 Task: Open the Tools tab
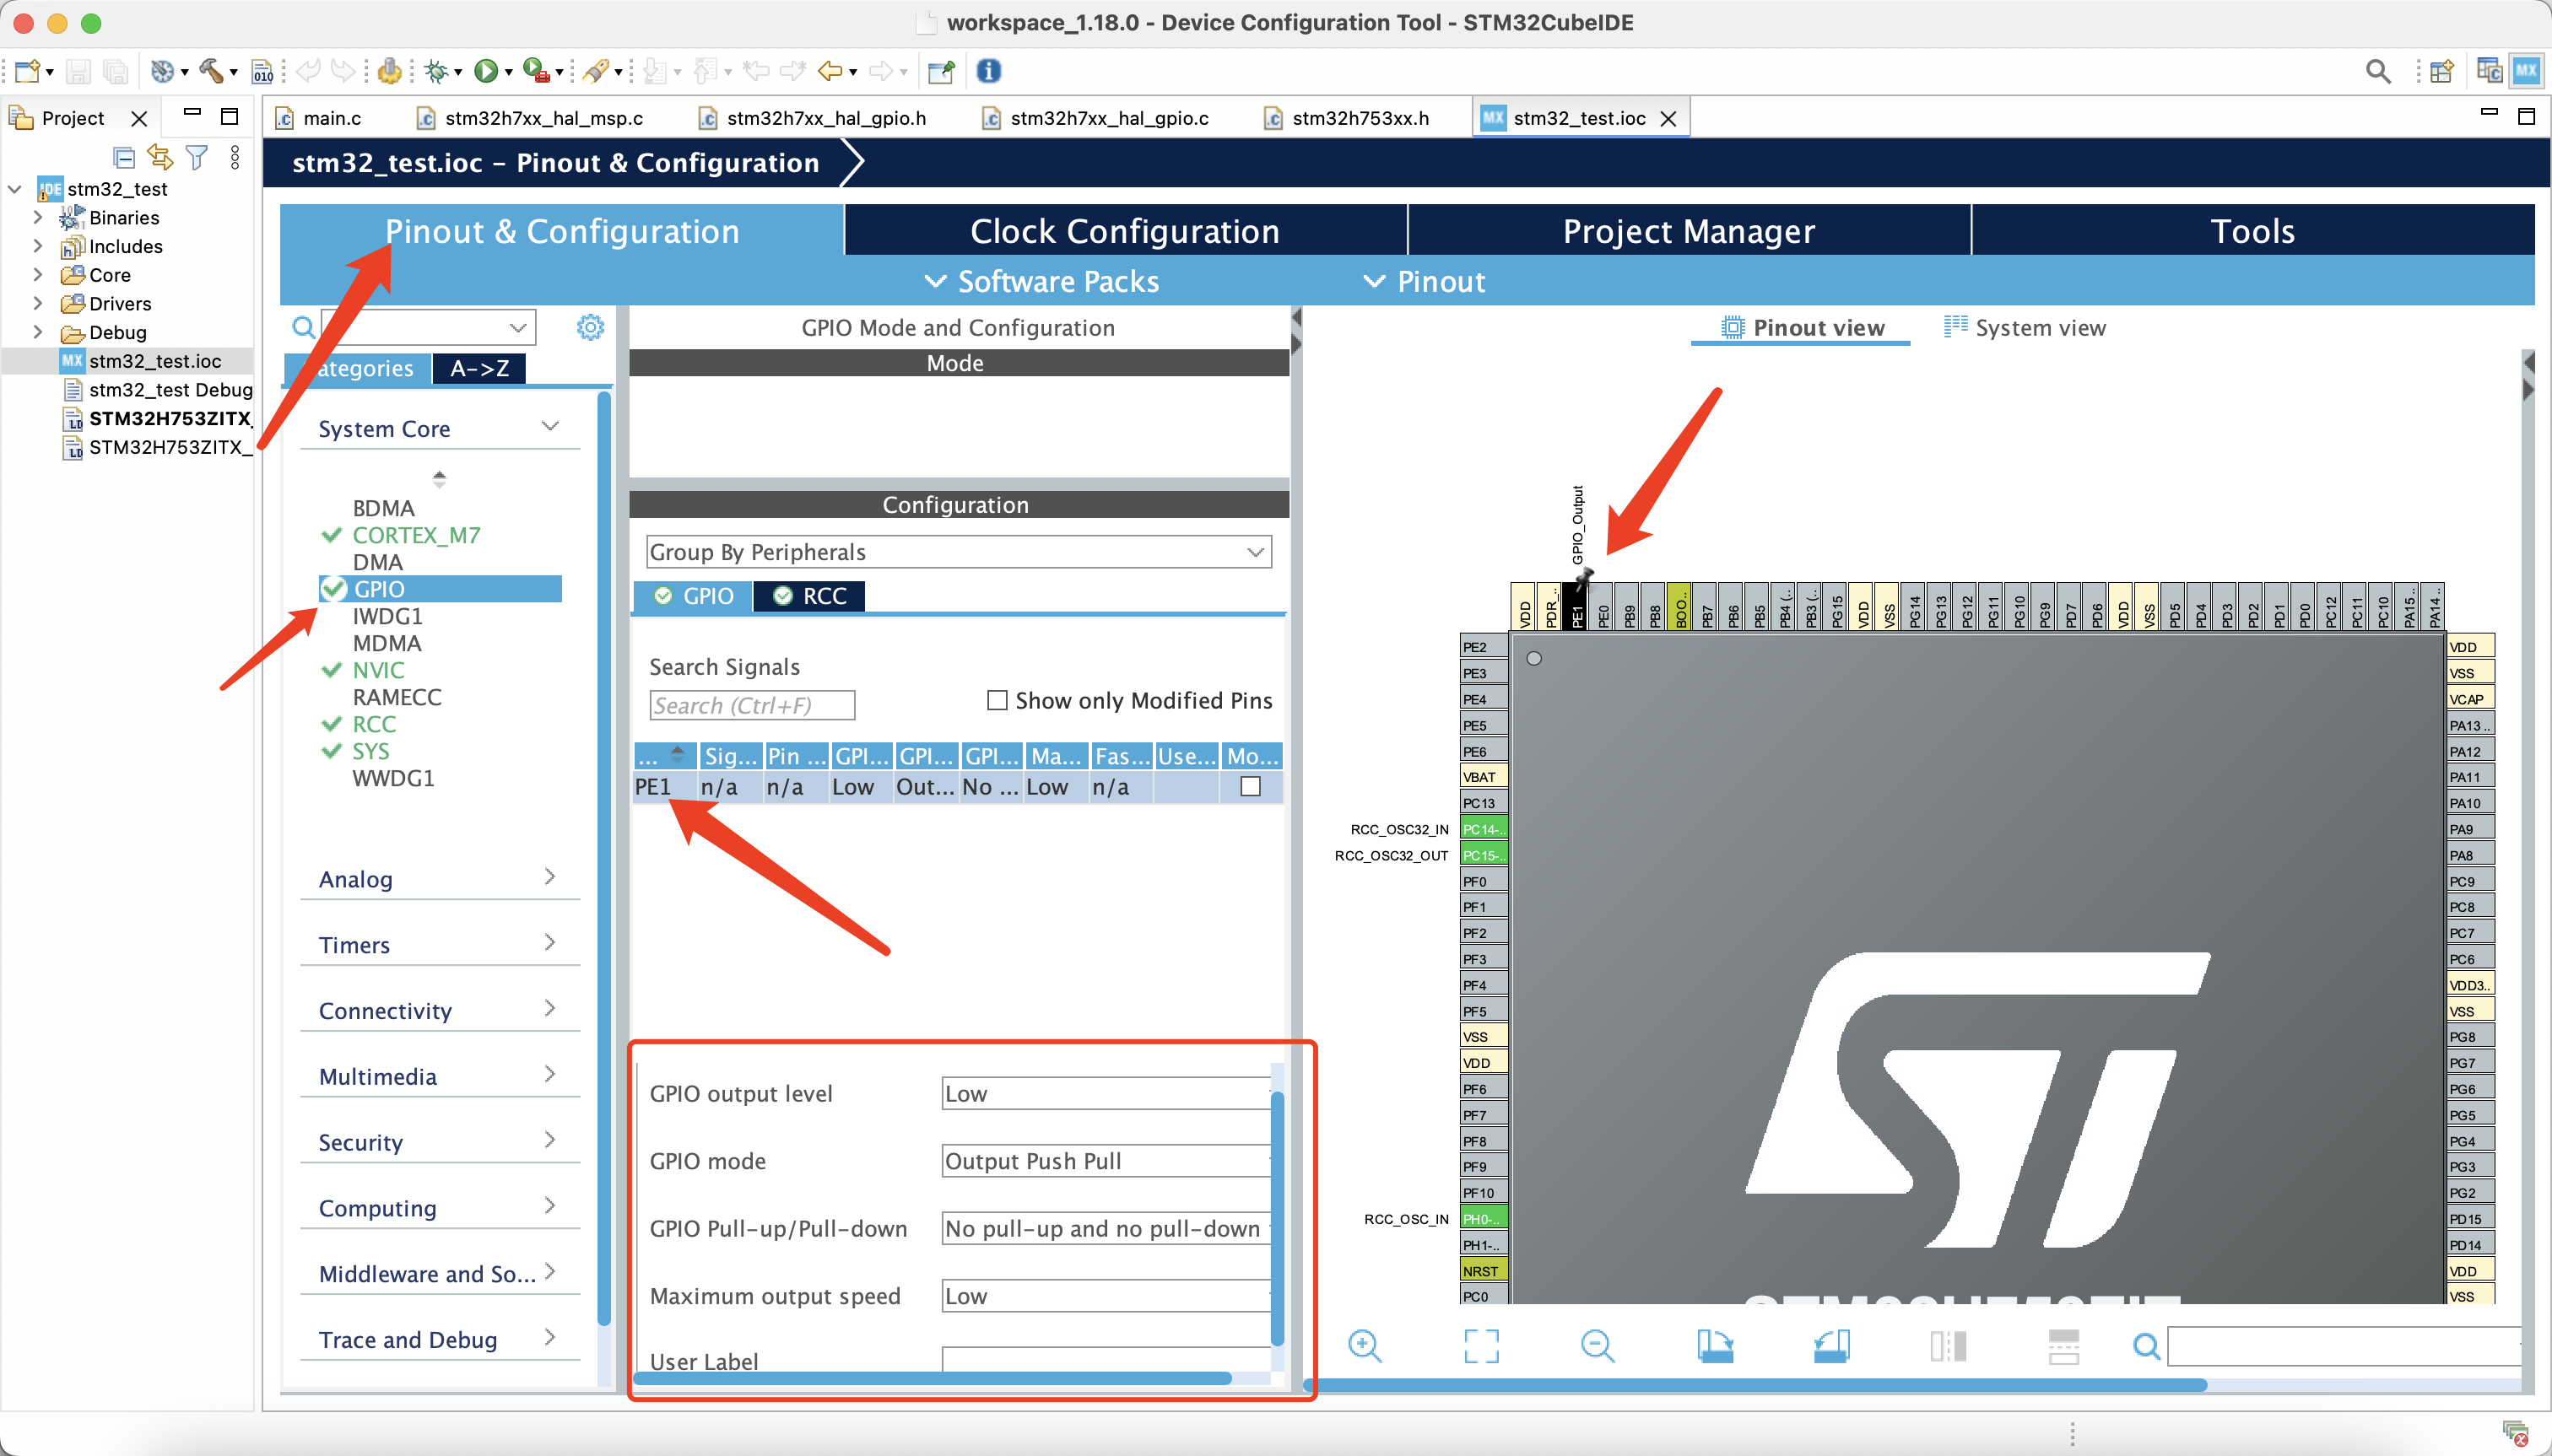click(x=2253, y=231)
